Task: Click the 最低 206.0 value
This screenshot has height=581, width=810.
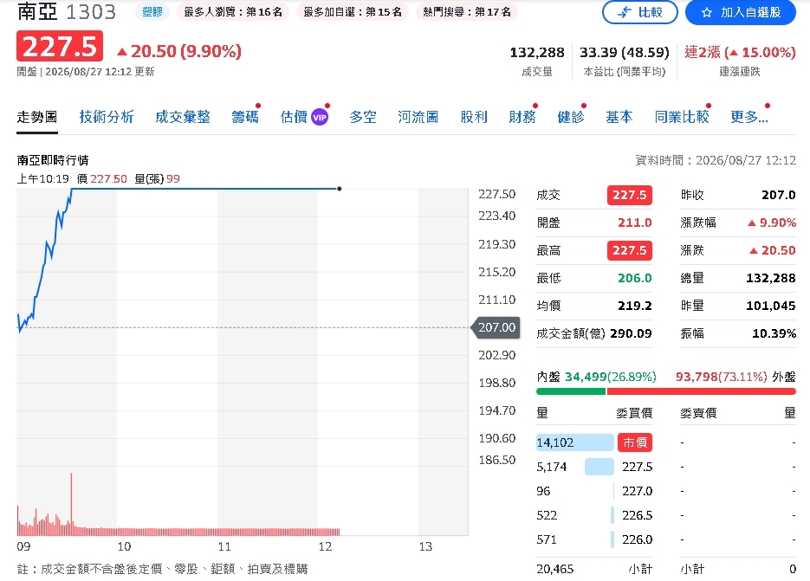Action: [x=635, y=278]
